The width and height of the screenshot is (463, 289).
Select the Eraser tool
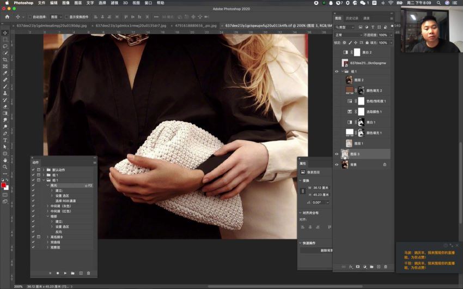5,107
